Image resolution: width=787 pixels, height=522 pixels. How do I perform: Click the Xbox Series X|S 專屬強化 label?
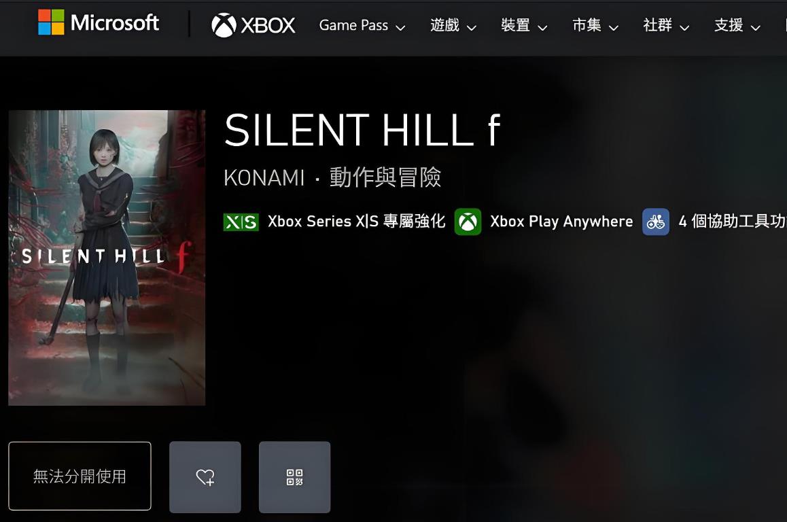[356, 222]
